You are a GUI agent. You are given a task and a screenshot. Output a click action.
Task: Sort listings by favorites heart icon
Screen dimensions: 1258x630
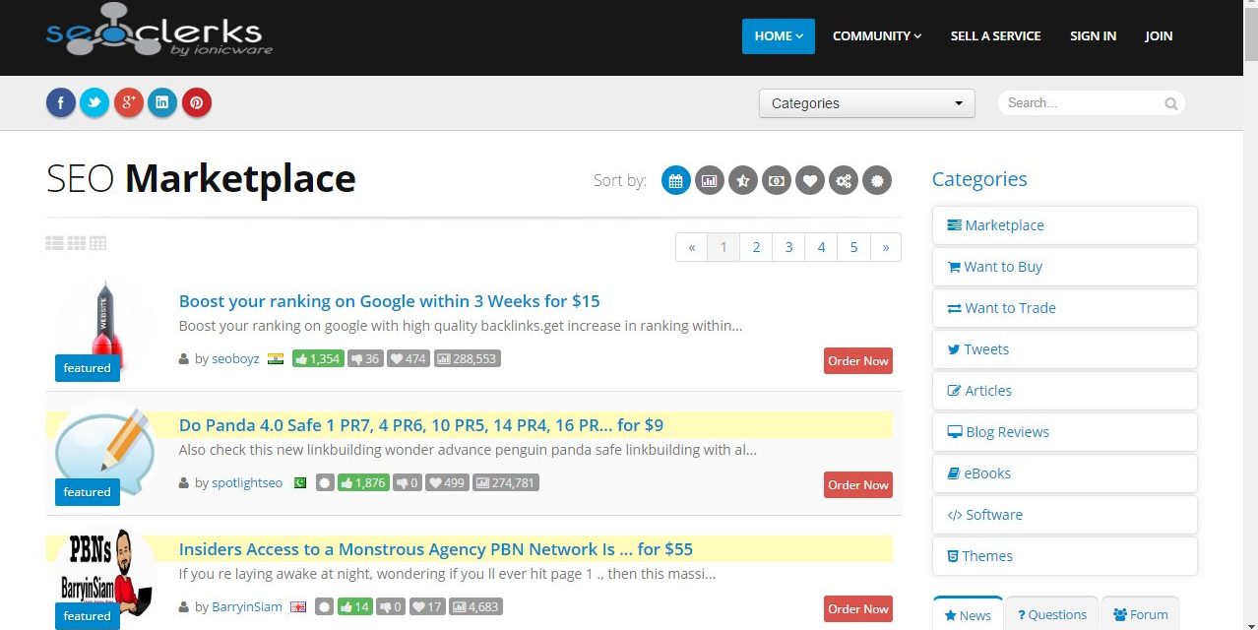click(x=810, y=180)
